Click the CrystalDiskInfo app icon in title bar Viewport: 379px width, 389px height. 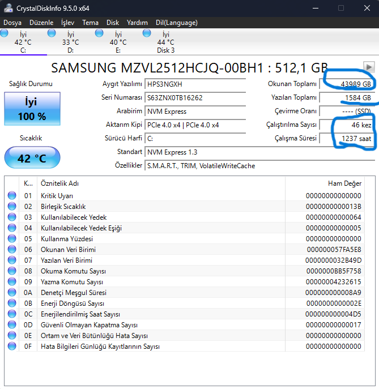8,8
